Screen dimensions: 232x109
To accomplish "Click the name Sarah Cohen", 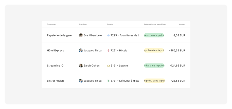I will [92, 66].
